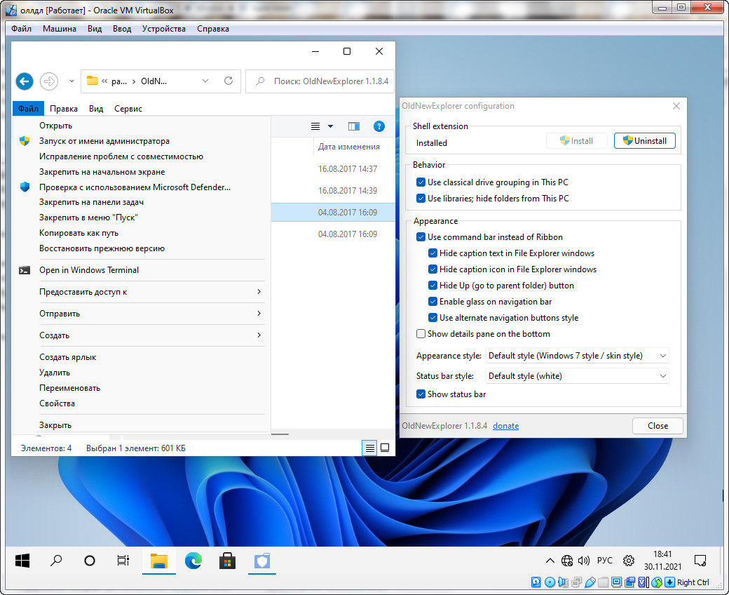Show hidden tray icons chevron
Image resolution: width=729 pixels, height=595 pixels.
(550, 561)
